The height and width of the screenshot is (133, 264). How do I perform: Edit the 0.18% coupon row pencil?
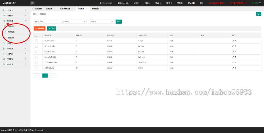pos(233,68)
